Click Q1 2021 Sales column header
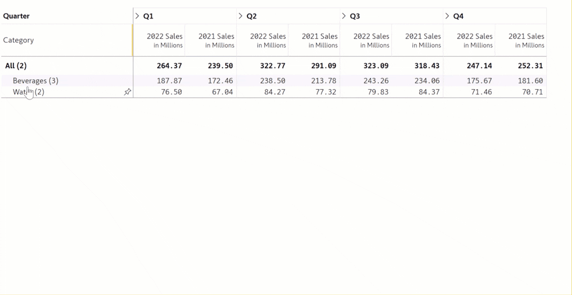 (x=216, y=40)
